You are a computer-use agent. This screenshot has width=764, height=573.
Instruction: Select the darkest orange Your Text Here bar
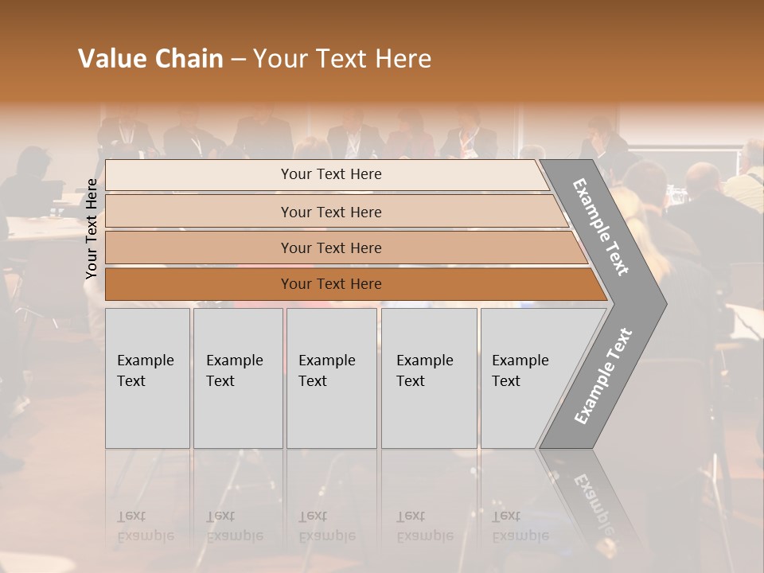click(330, 284)
